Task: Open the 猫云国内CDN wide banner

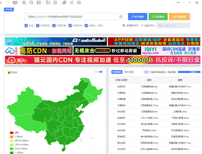Action: (103, 60)
